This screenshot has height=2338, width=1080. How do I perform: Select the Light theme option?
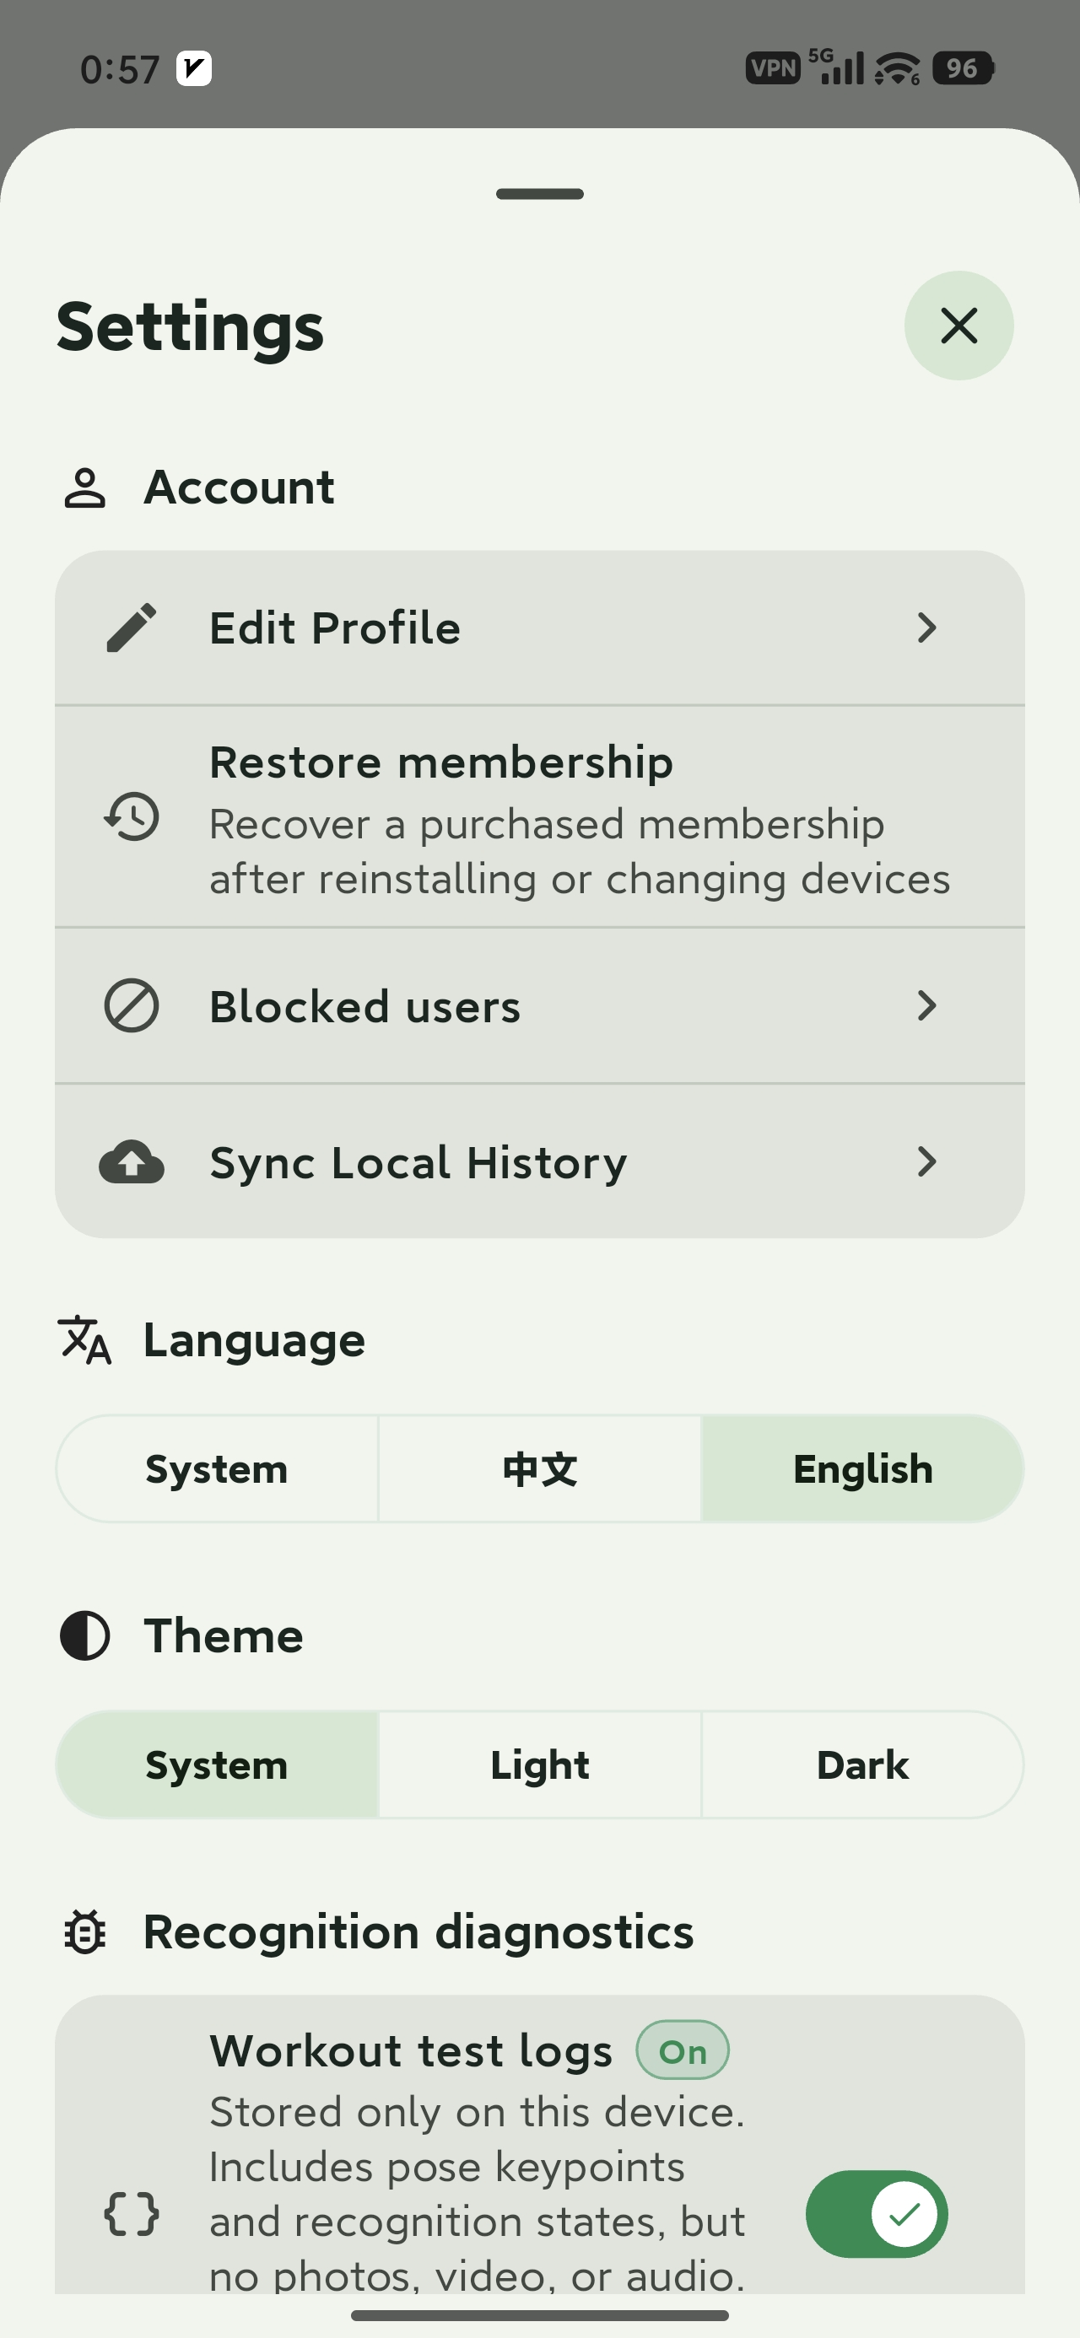539,1764
